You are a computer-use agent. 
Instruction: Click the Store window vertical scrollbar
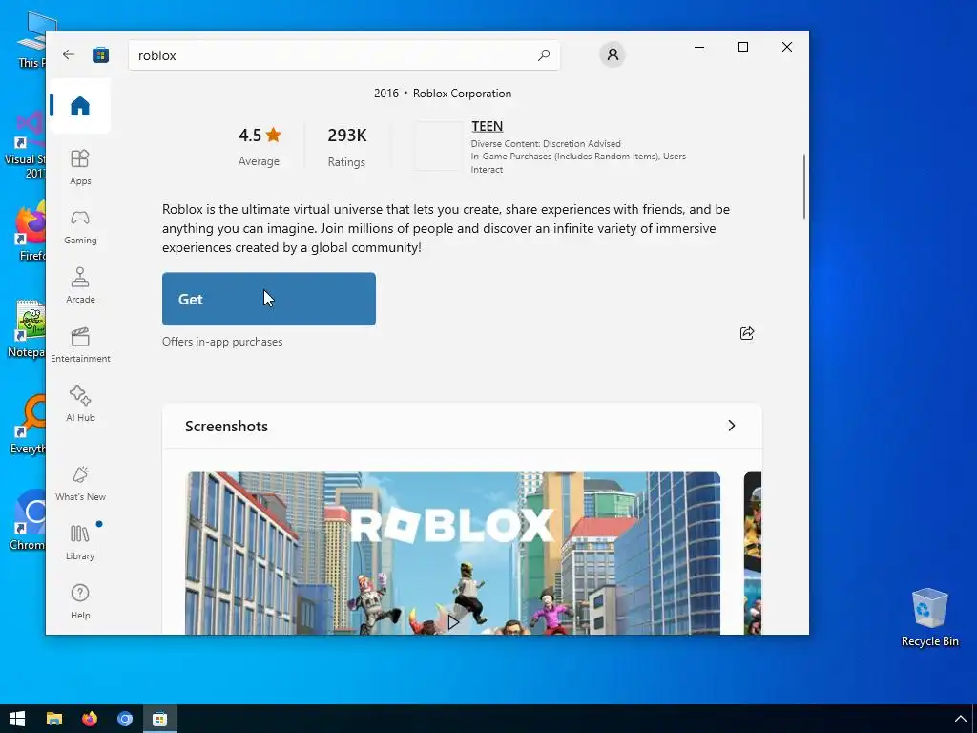803,186
